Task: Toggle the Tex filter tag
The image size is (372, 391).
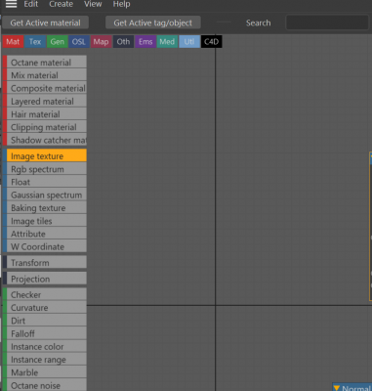Action: (x=35, y=42)
